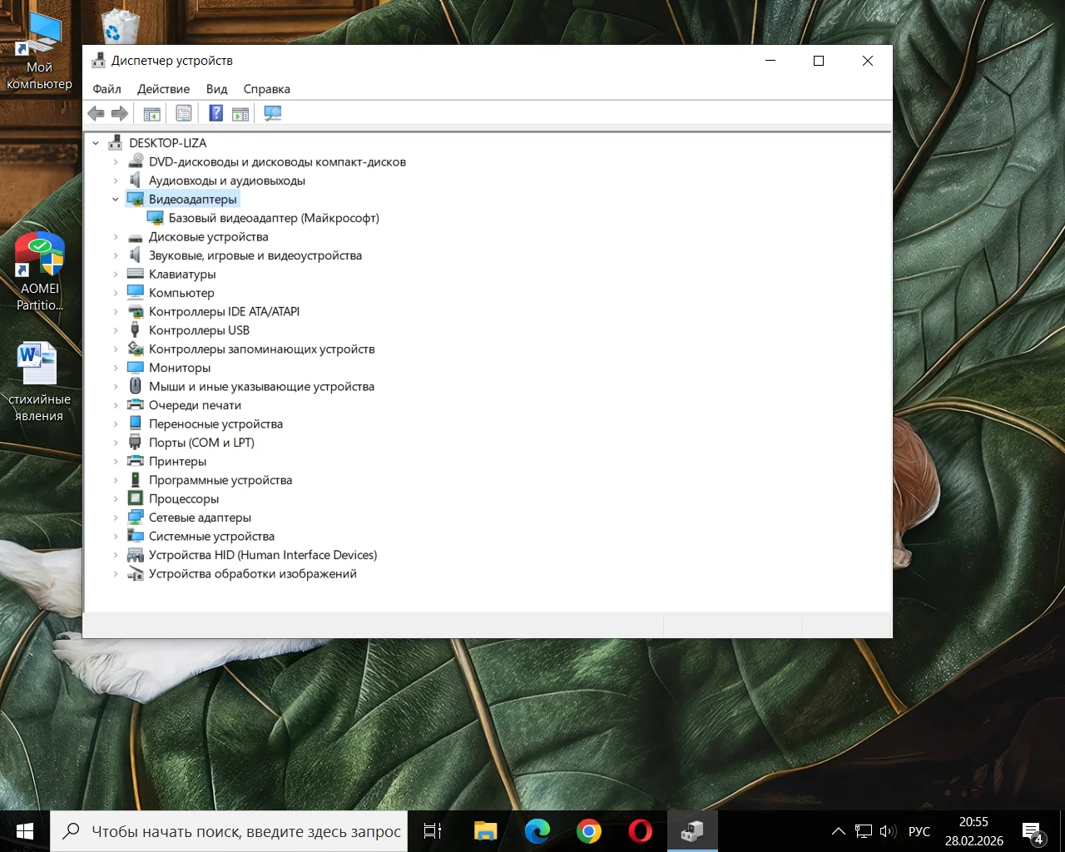
Task: Collapse the Видеоадаптеры tree node
Action: point(116,200)
